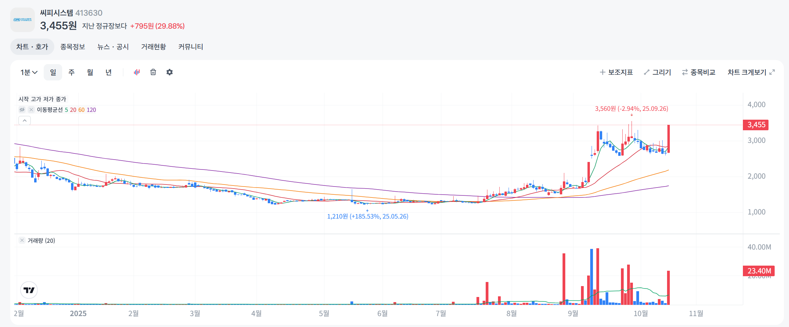This screenshot has height=327, width=789.
Task: Click the 3,455 current price tag
Action: 756,125
